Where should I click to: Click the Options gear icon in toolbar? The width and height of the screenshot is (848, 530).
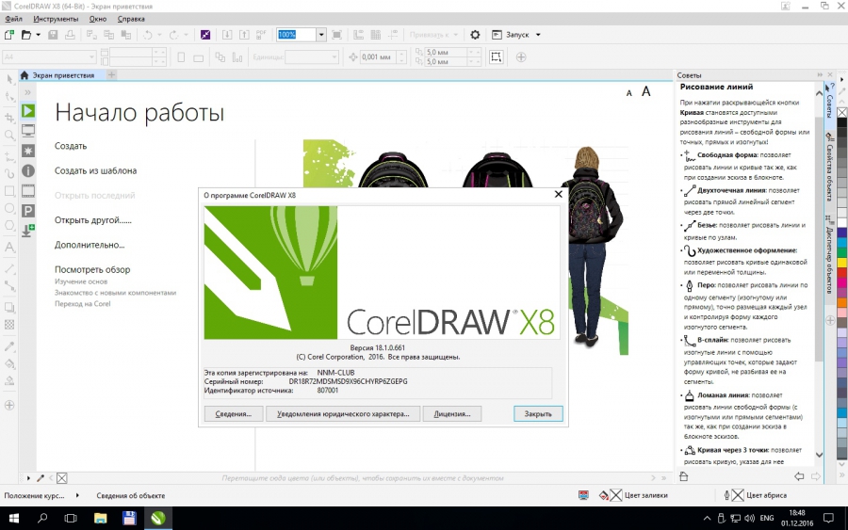coord(475,35)
